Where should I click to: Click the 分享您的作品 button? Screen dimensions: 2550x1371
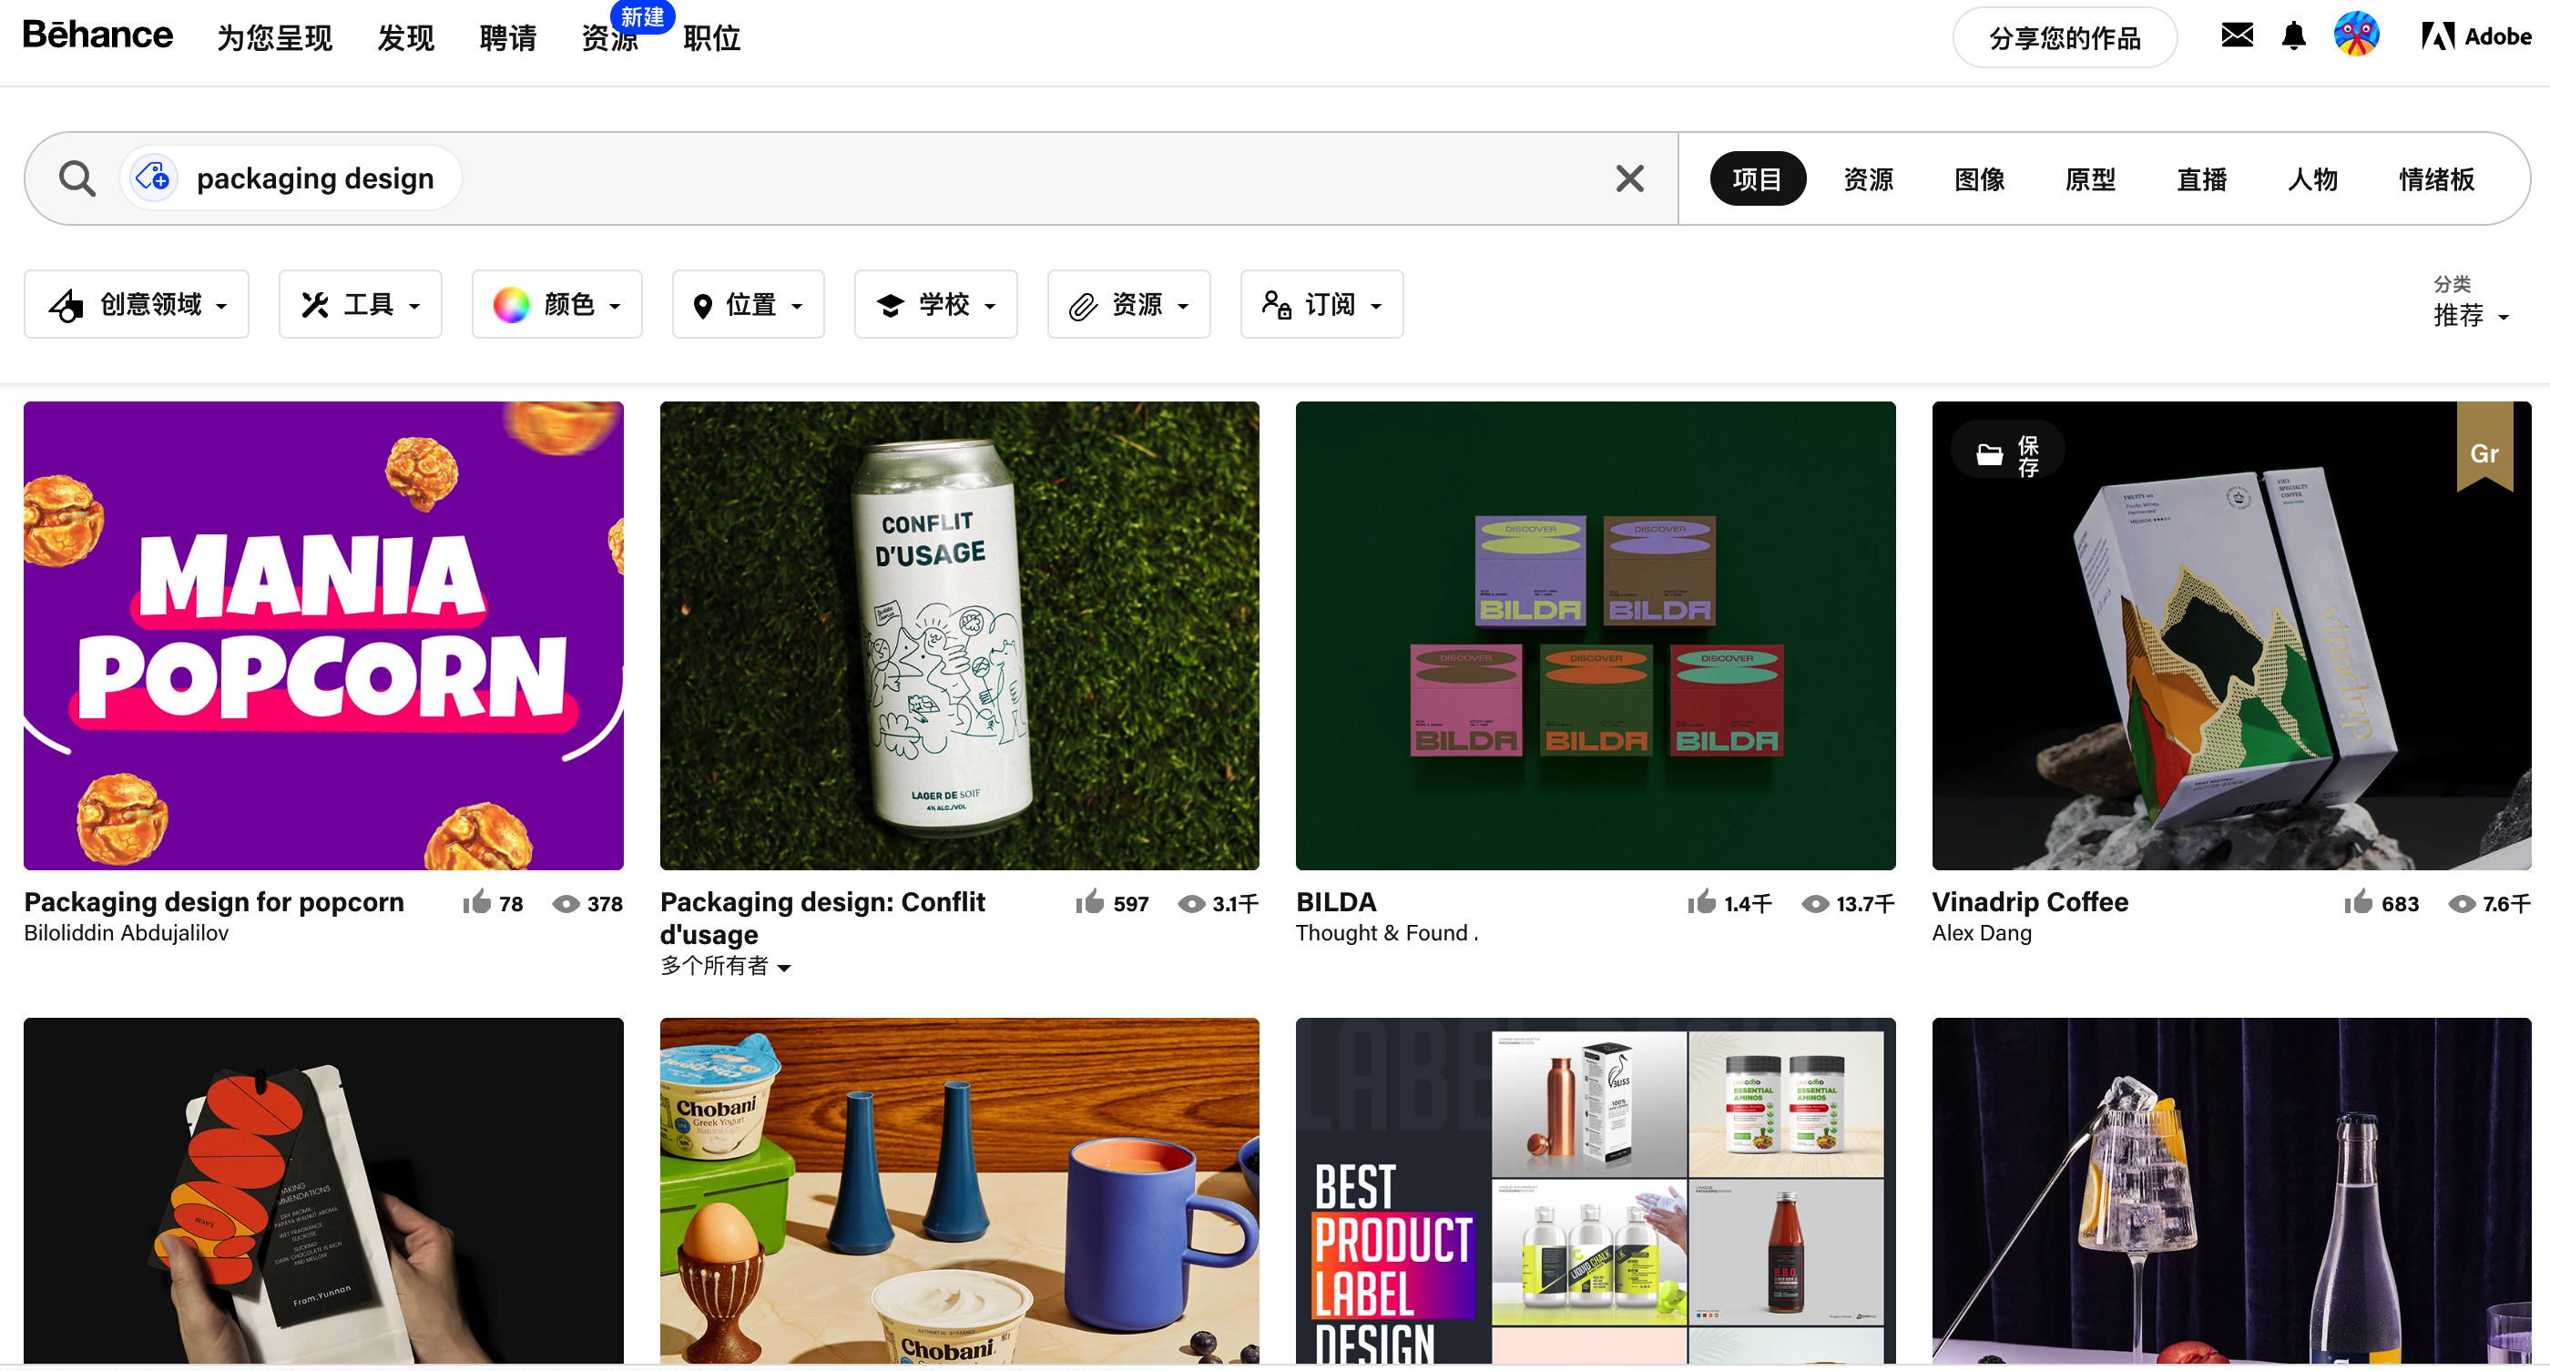point(2064,37)
